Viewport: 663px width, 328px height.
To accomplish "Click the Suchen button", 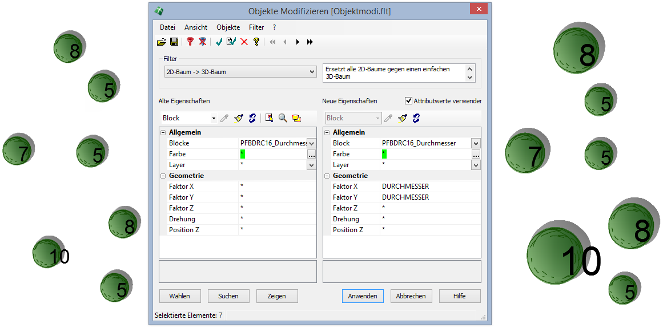I will tap(228, 296).
